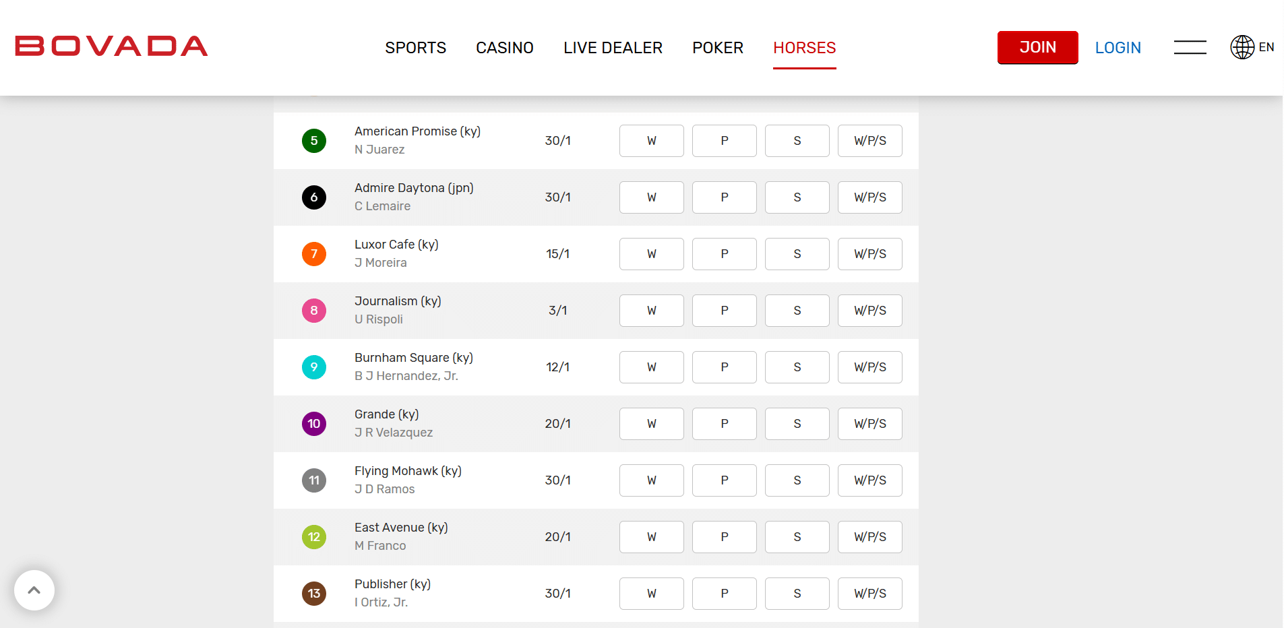Bet Win on Burnham Square

click(x=652, y=367)
